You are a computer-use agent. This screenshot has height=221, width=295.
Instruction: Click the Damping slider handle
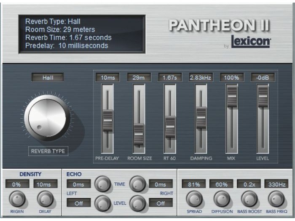tap(201, 118)
